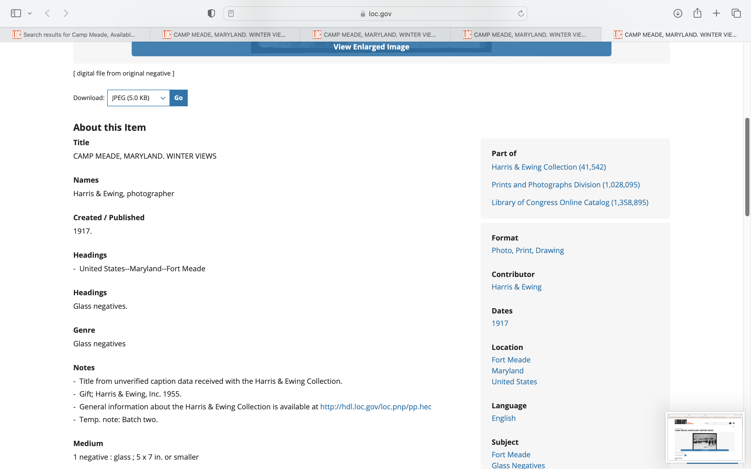Open the Share menu
Screen dimensions: 751x469
pyautogui.click(x=697, y=13)
